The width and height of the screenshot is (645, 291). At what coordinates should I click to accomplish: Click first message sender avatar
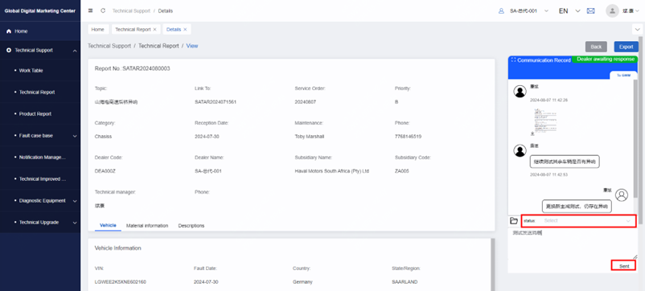[x=520, y=92]
